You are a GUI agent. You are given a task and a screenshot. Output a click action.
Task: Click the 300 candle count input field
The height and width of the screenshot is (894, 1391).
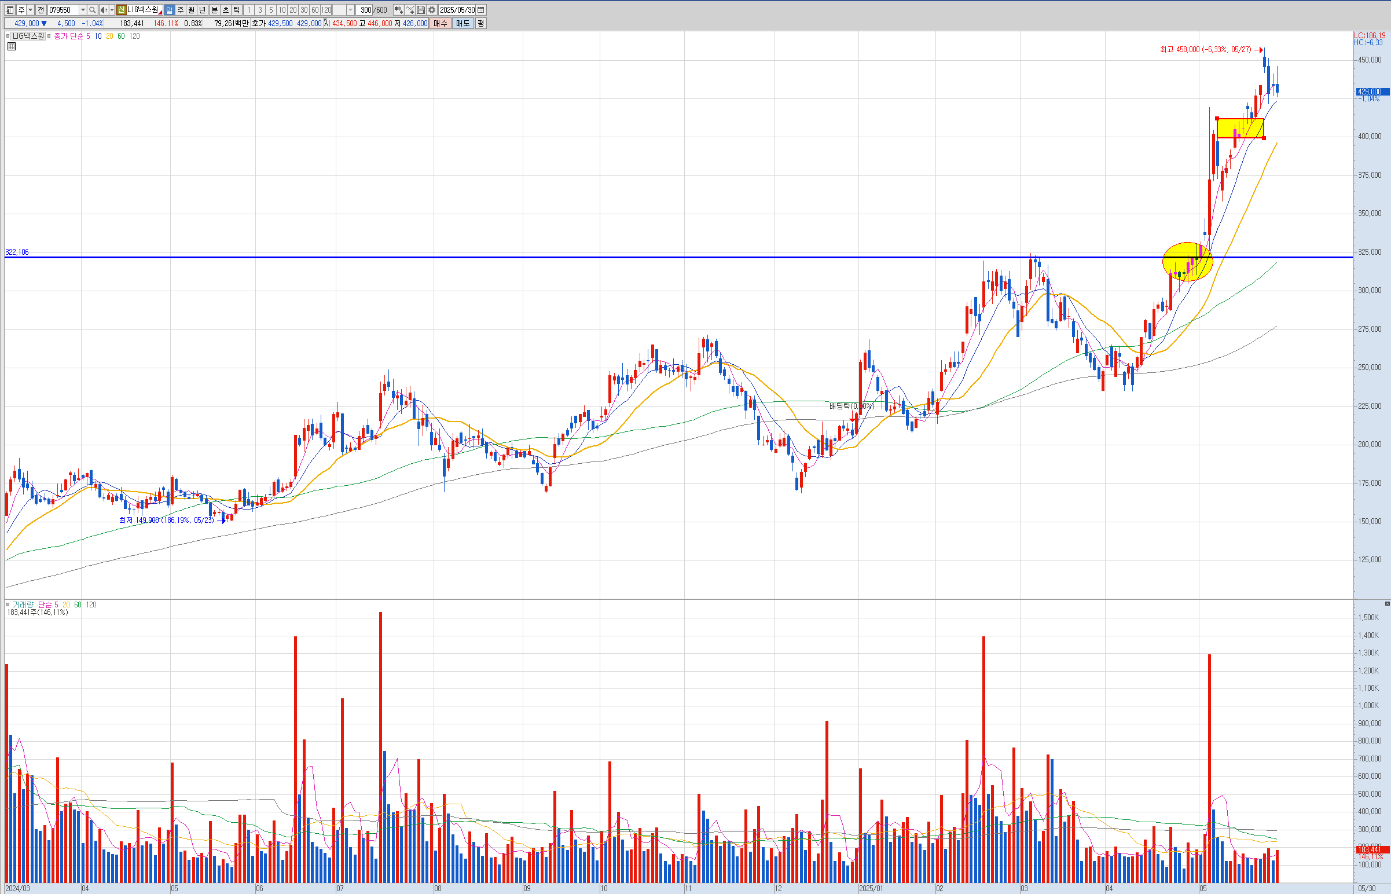pos(365,10)
